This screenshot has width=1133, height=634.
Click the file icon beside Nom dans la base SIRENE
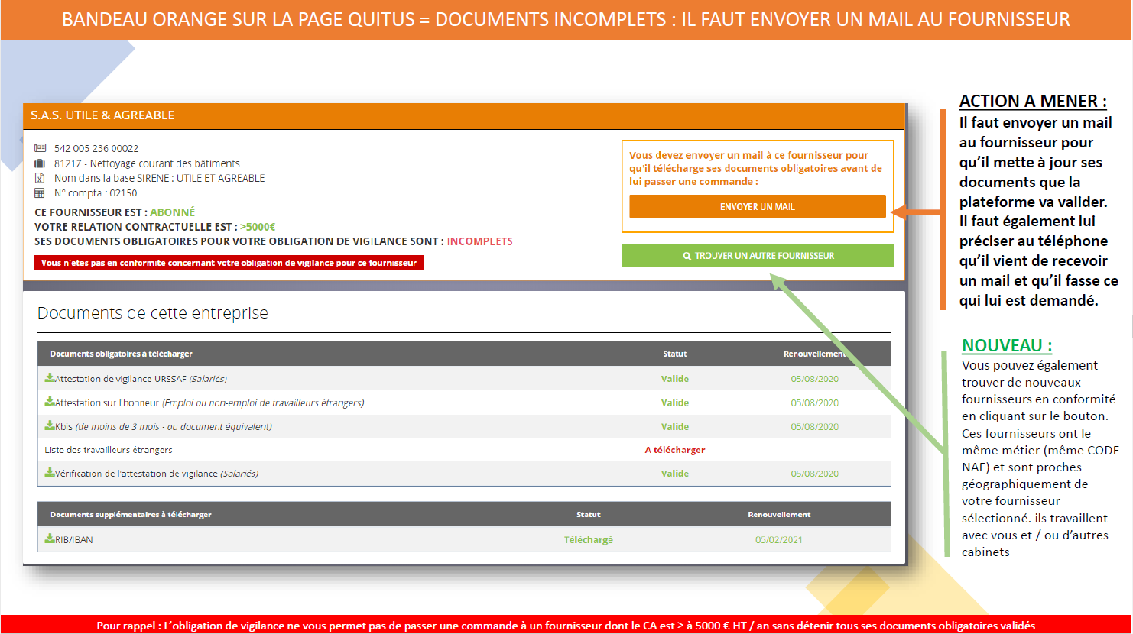(40, 178)
